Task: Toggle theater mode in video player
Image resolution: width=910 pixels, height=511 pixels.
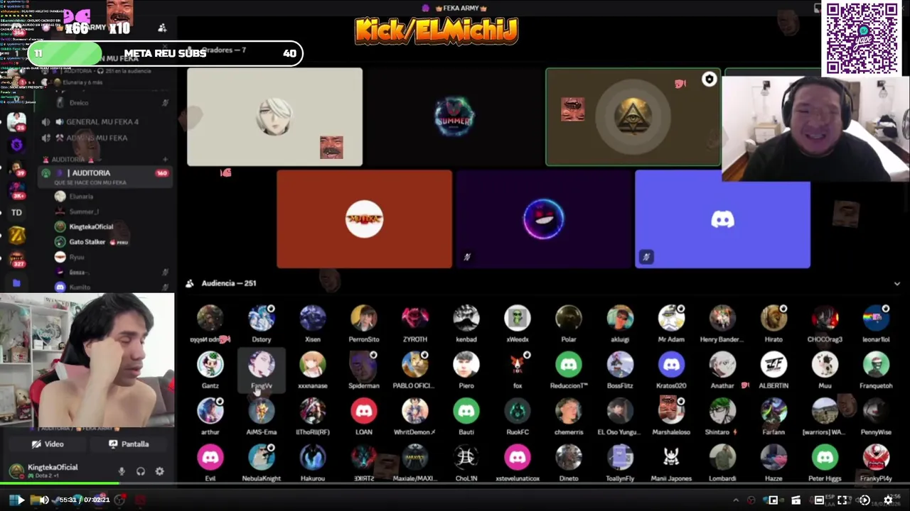Action: pyautogui.click(x=819, y=500)
